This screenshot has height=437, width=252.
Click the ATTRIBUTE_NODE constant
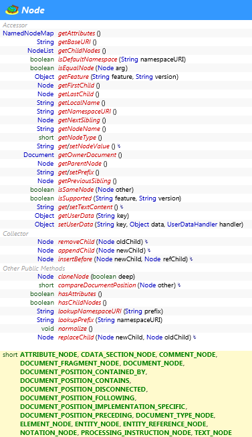[x=49, y=355]
